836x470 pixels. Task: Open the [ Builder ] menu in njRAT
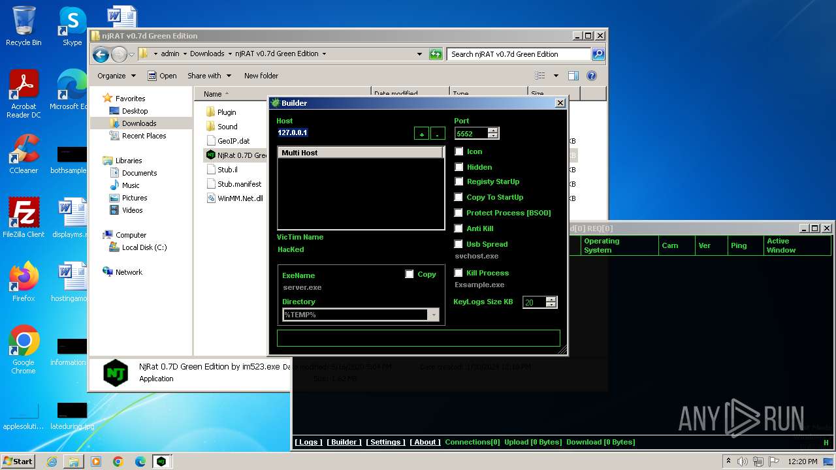[x=344, y=442]
